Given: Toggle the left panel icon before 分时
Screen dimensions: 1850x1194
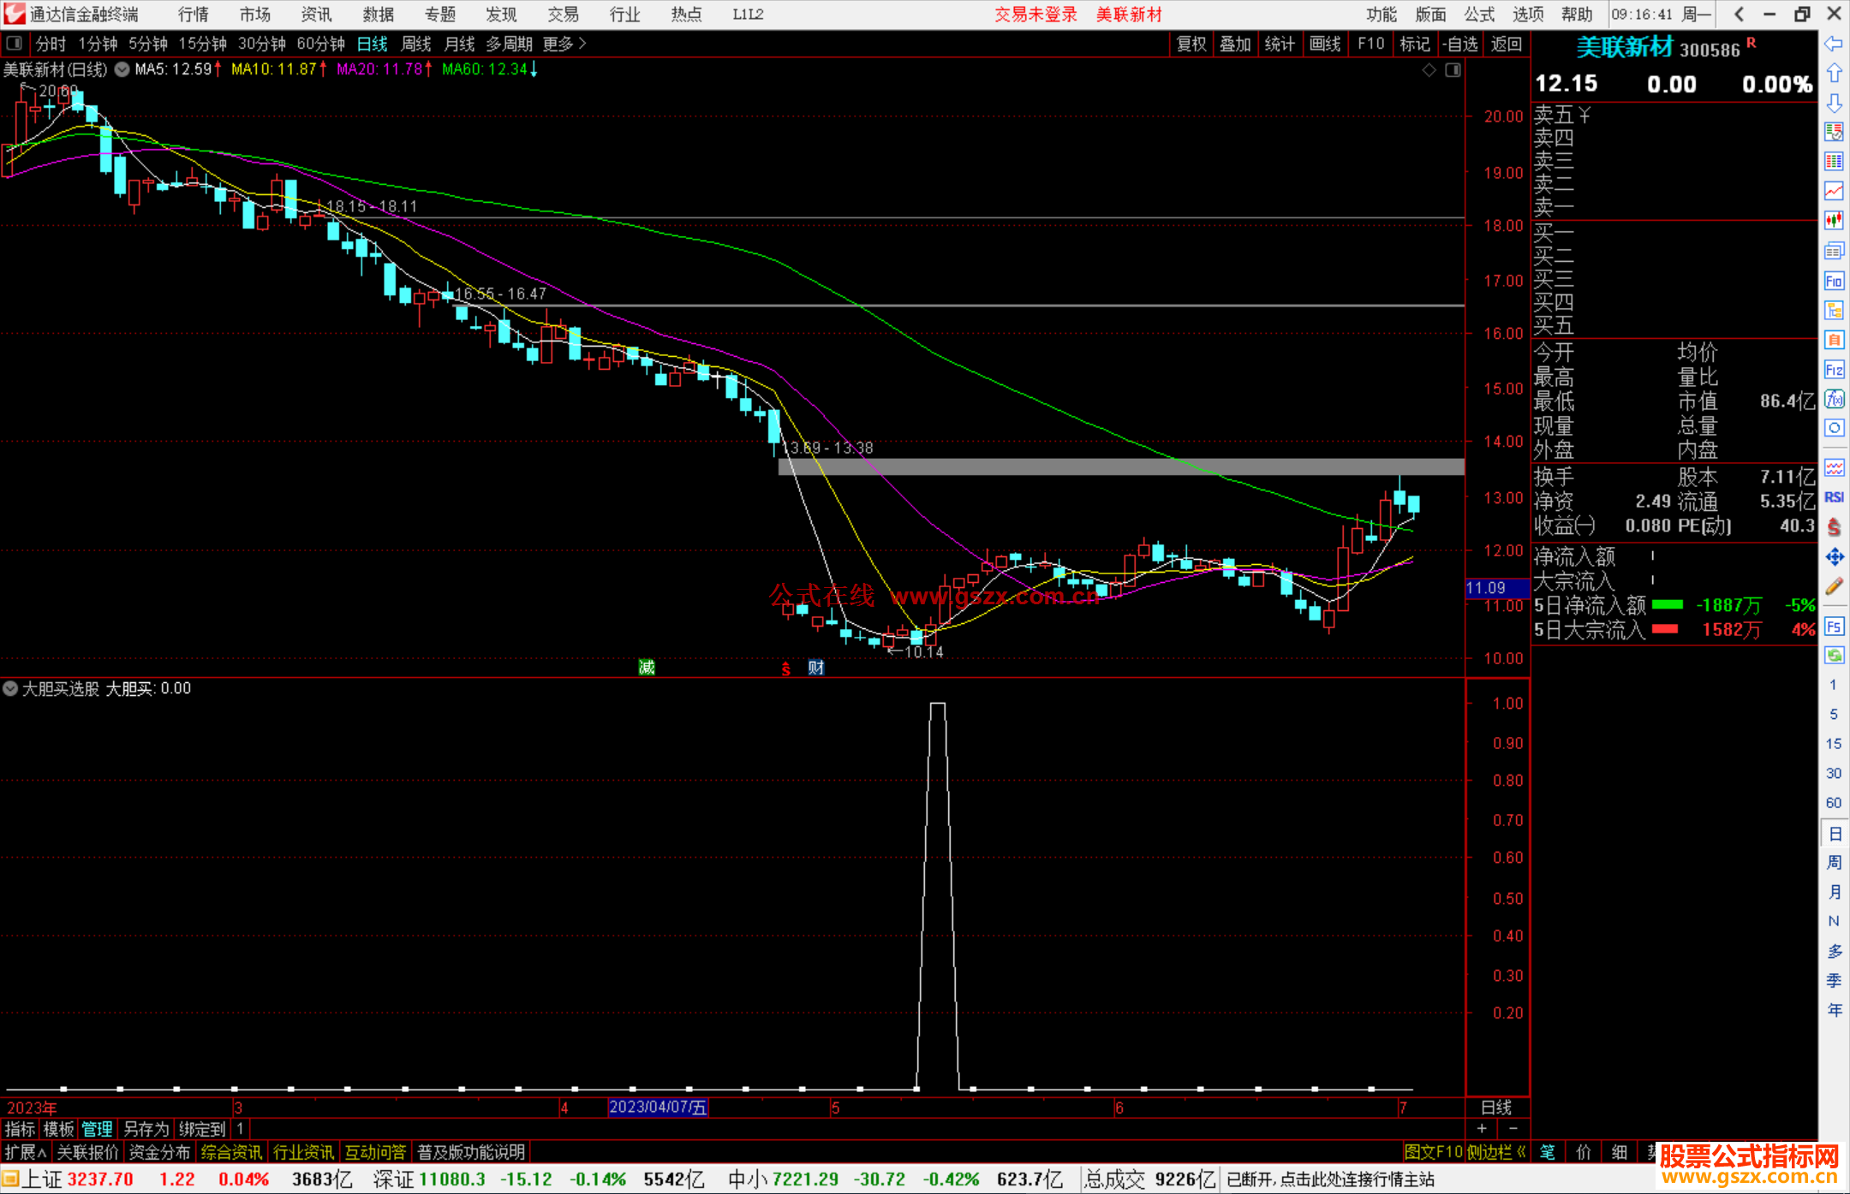Looking at the screenshot, I should point(15,44).
